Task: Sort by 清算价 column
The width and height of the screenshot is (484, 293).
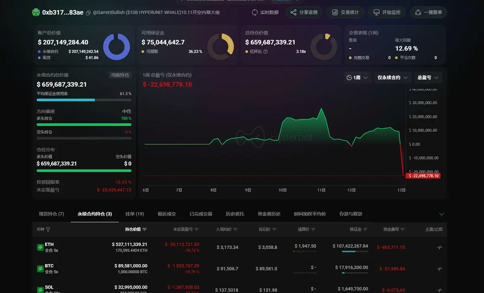Action: pyautogui.click(x=307, y=229)
